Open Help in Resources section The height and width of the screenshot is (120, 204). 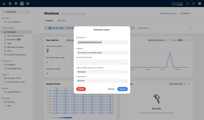(x=9, y=106)
